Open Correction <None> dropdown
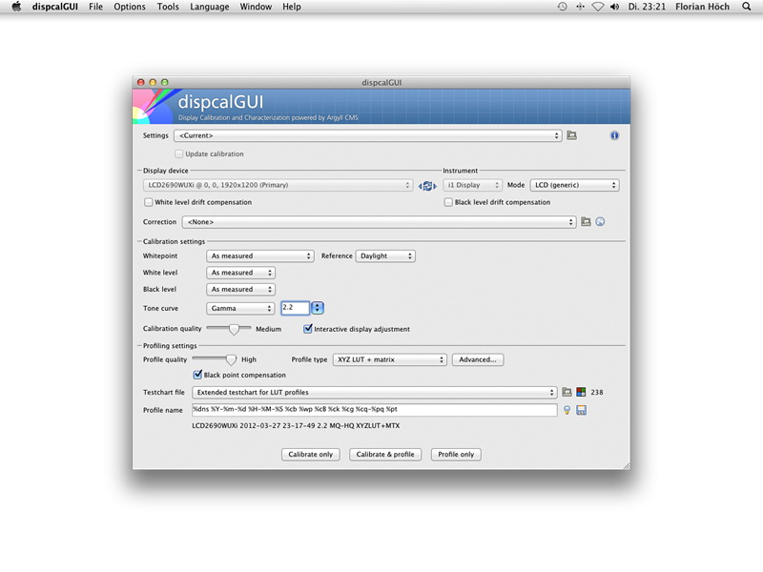Image resolution: width=763 pixels, height=572 pixels. click(x=379, y=222)
